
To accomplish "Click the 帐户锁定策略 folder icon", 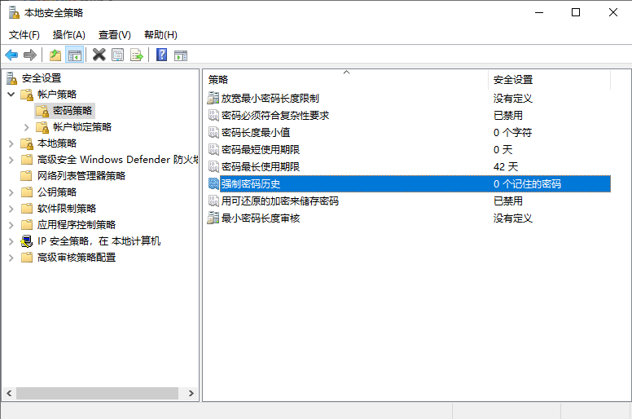I will click(42, 127).
